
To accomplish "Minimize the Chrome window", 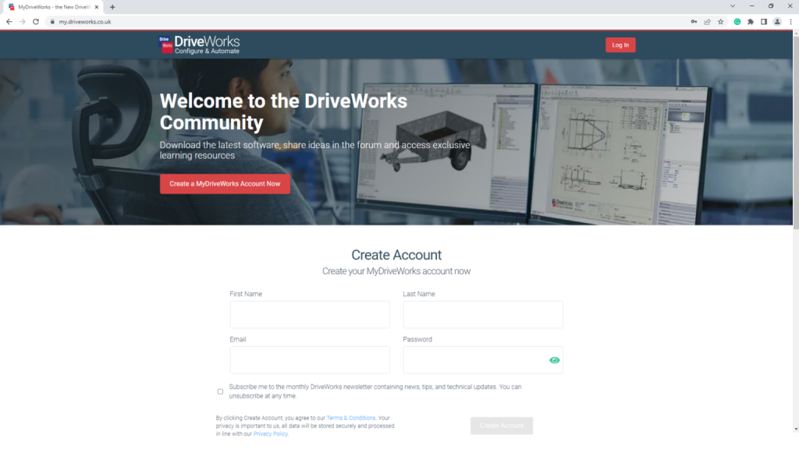I will (751, 6).
